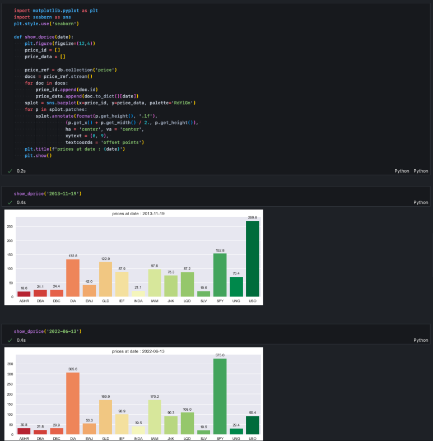Click the 87.9 value label above IEF
The width and height of the screenshot is (433, 441).
click(x=122, y=268)
